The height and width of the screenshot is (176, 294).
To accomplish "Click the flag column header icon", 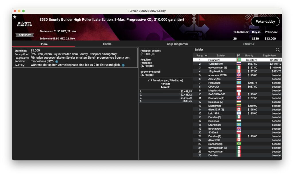I will 238,56.
